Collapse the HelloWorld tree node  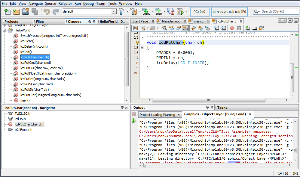pyautogui.click(x=5, y=30)
